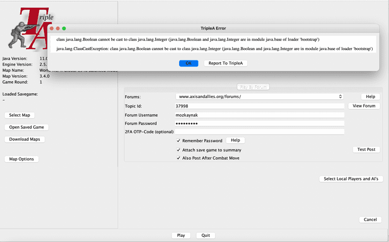Click the Quit button
Viewport: 389px width, 242px height.
coord(206,235)
